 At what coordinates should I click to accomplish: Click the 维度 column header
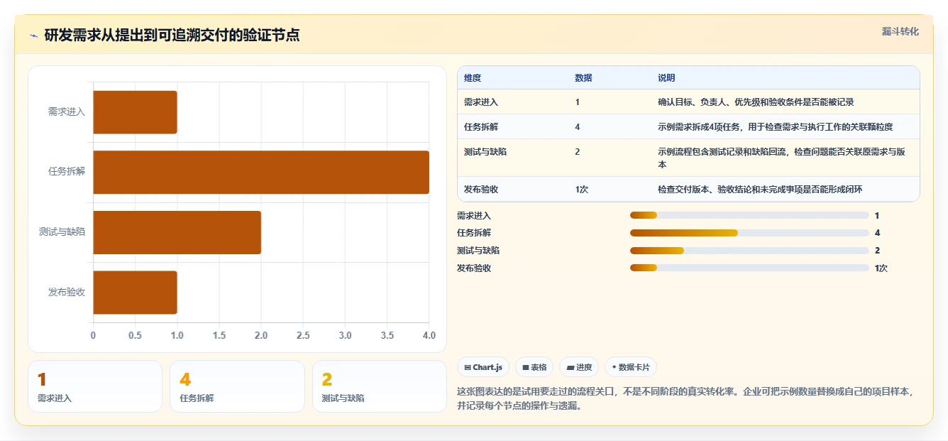point(473,78)
